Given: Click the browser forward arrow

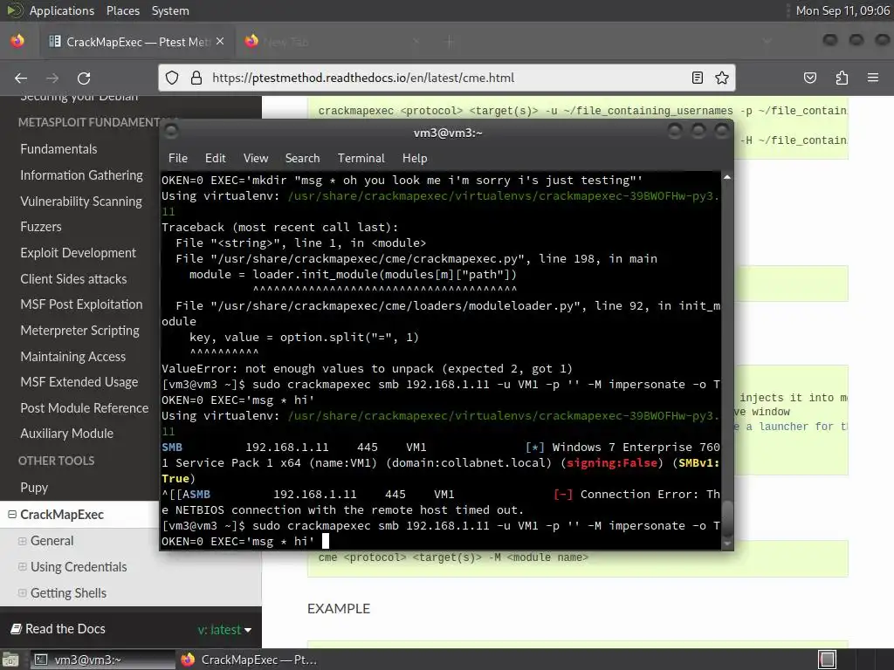Looking at the screenshot, I should pyautogui.click(x=52, y=78).
